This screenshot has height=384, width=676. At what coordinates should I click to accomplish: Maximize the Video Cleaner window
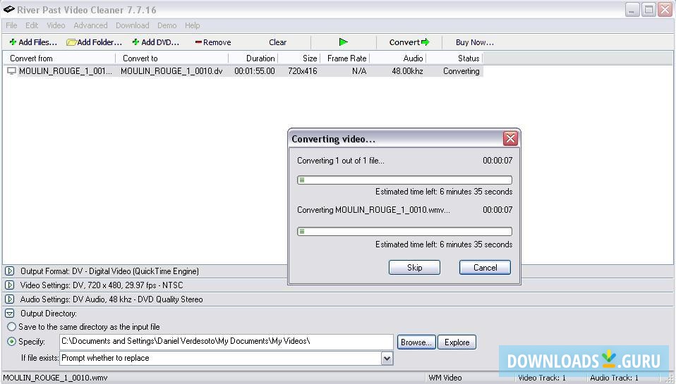coord(648,10)
